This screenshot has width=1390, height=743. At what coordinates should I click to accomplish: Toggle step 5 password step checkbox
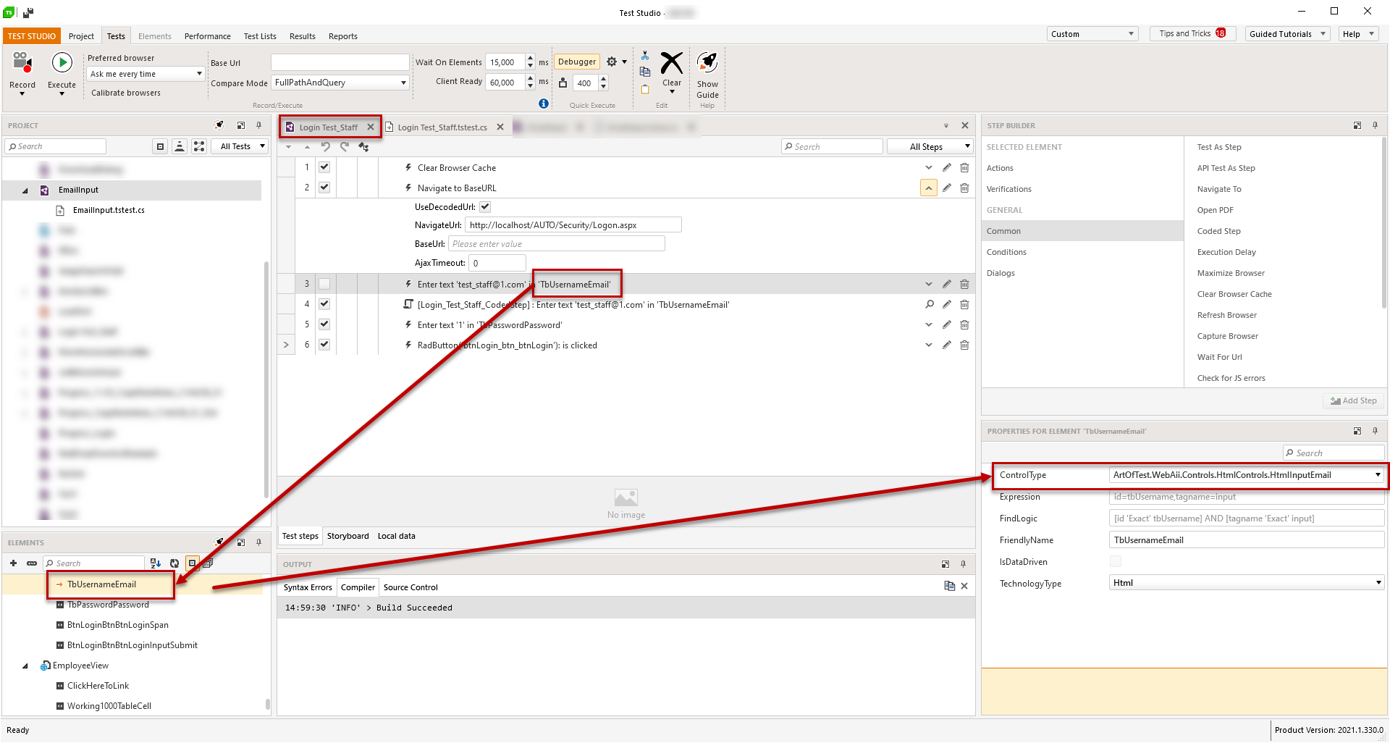[x=324, y=324]
